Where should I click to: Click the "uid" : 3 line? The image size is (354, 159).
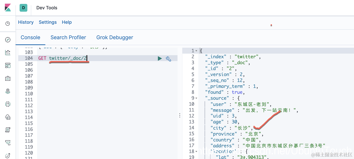(223, 116)
